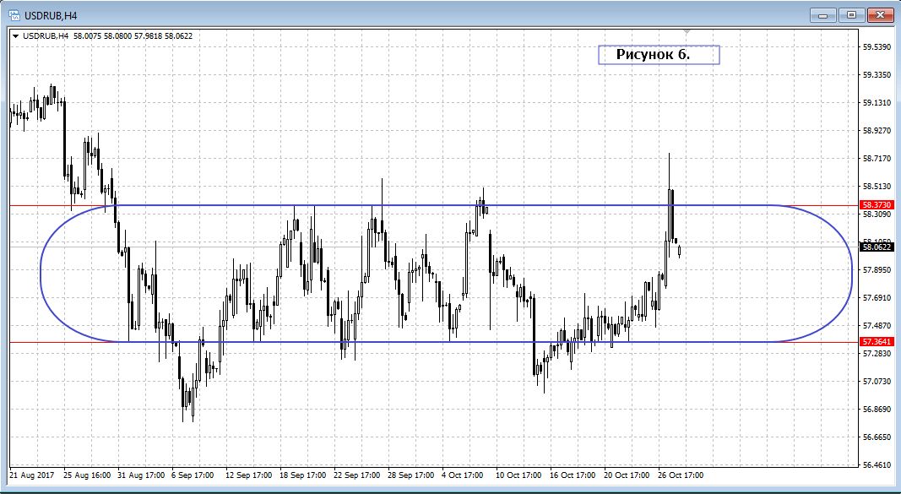
Task: Click the OHLC values in the chart header
Action: 133,35
